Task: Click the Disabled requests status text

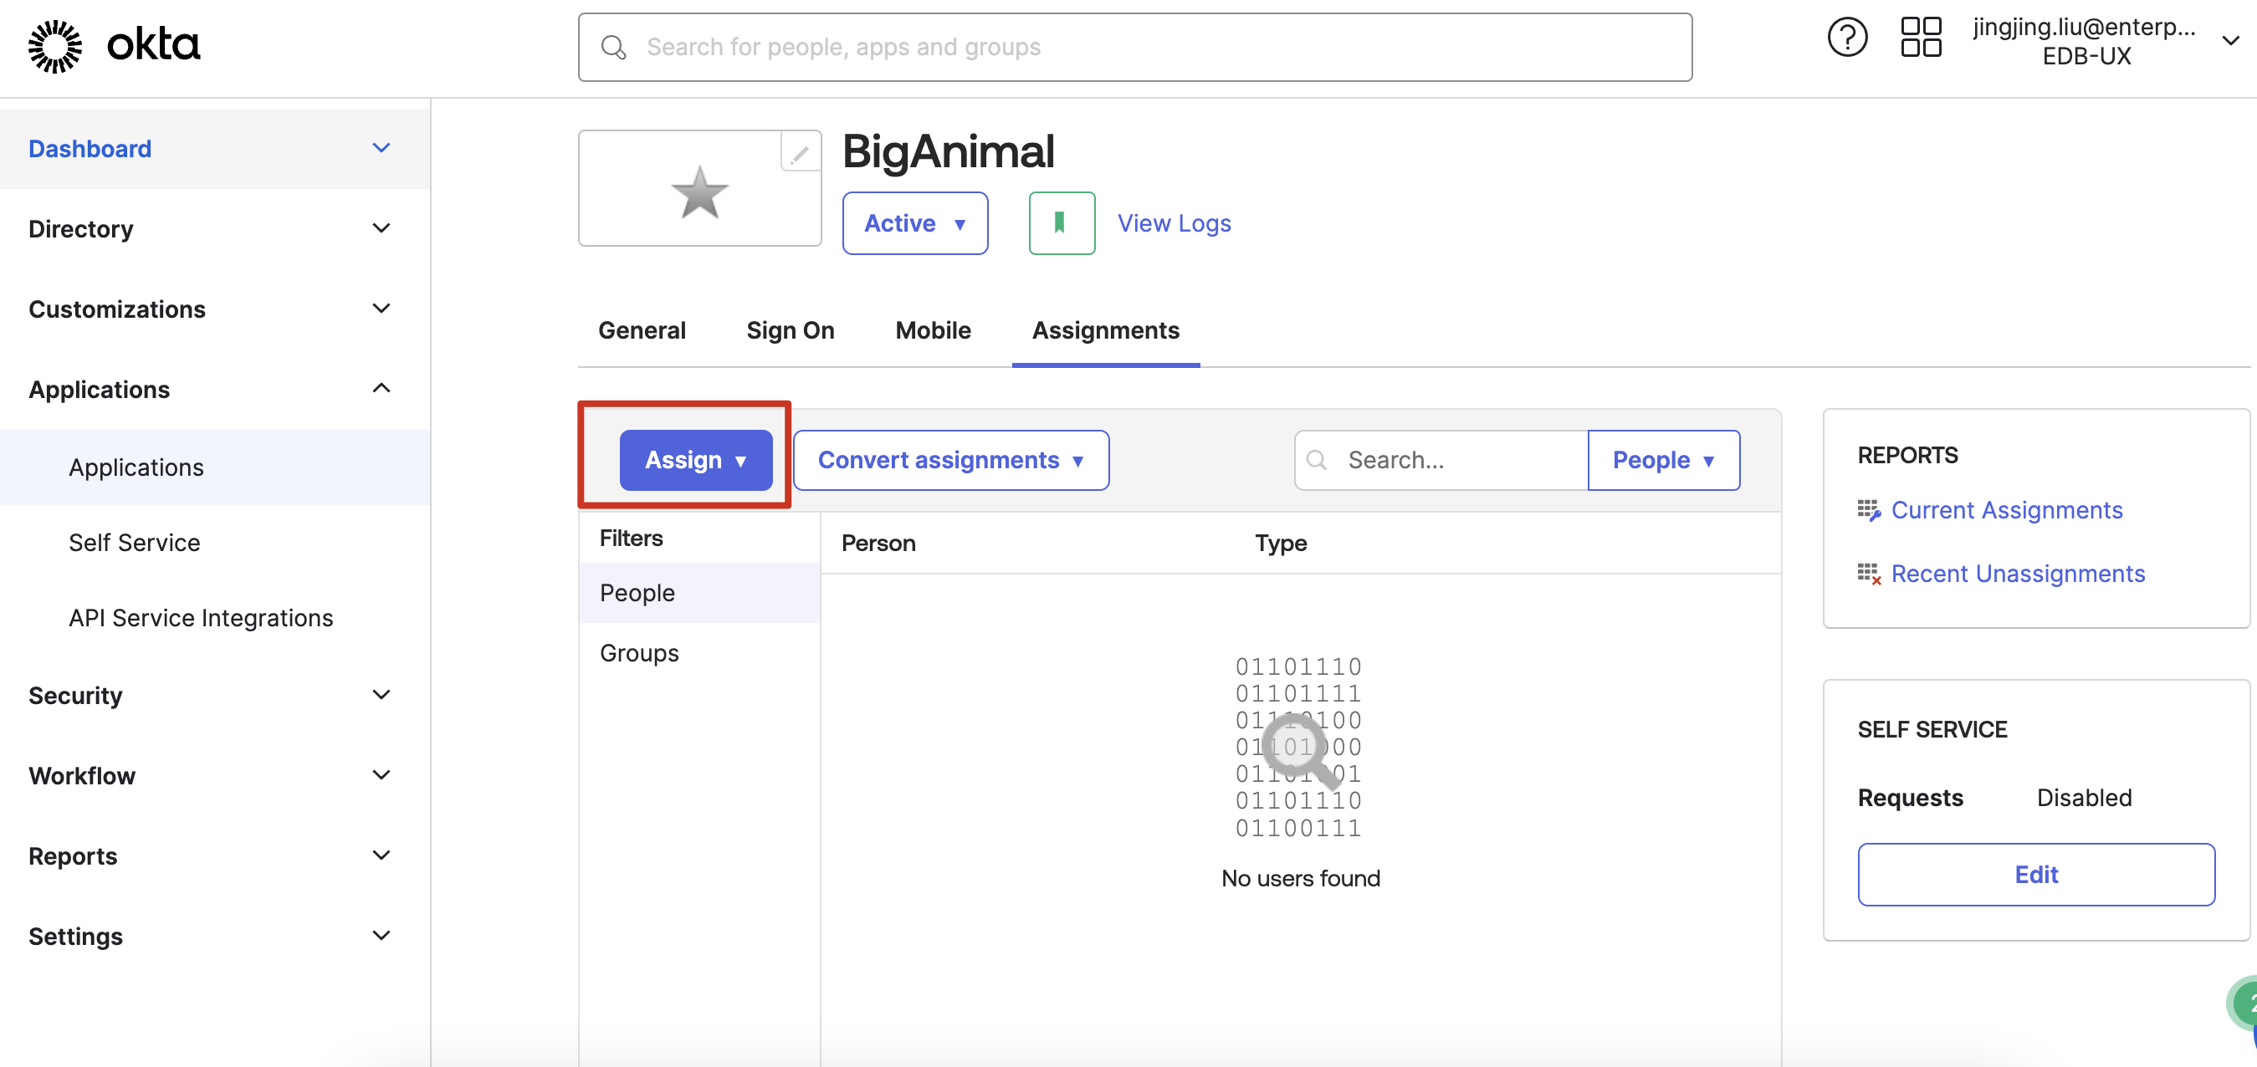Action: tap(2084, 798)
